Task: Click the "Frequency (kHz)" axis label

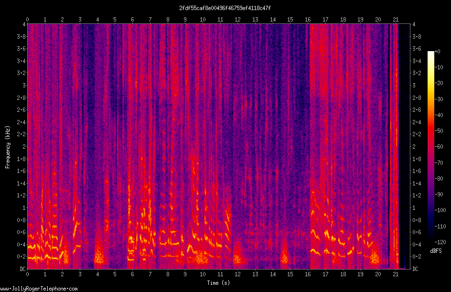Action: (x=8, y=147)
